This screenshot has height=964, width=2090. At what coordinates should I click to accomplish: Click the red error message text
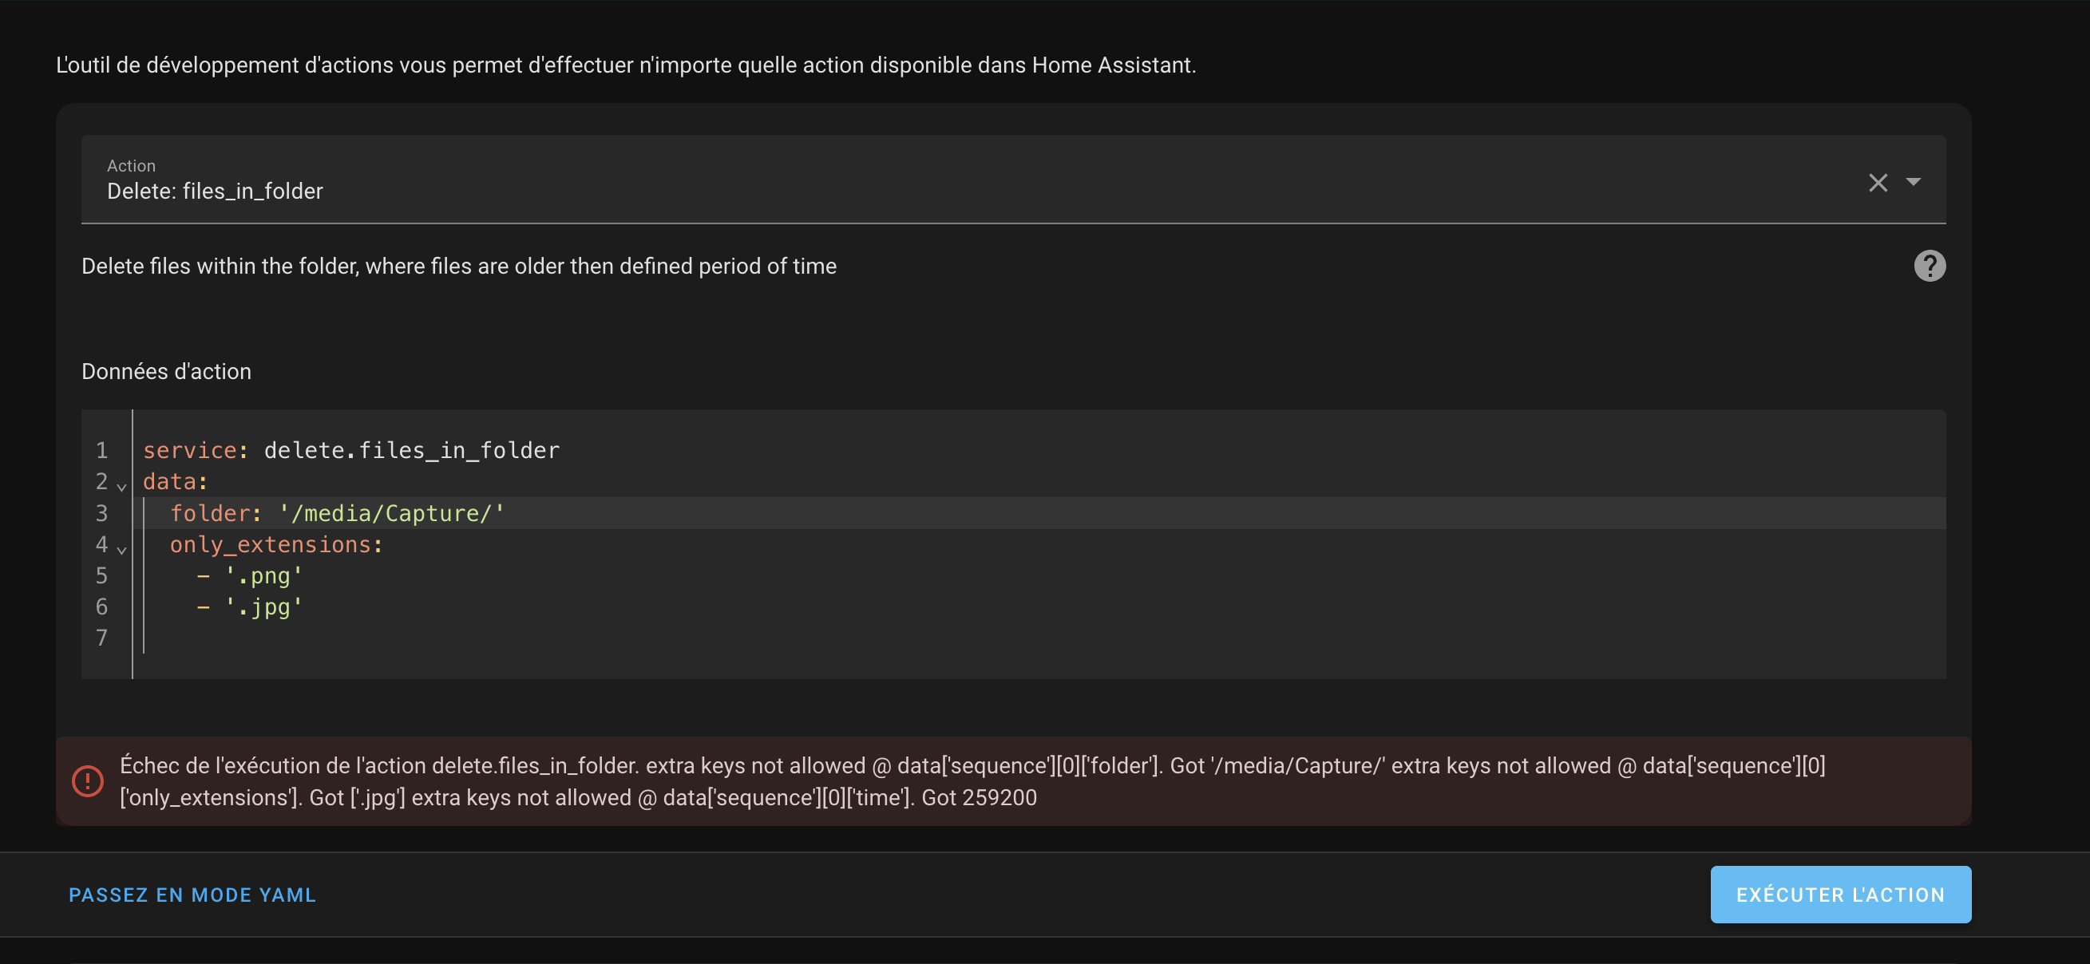(972, 780)
